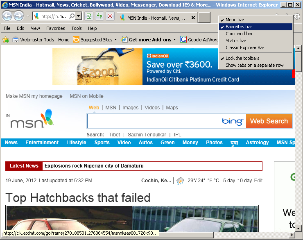Open the Money navigation section
The image size is (303, 240).
(x=190, y=143)
